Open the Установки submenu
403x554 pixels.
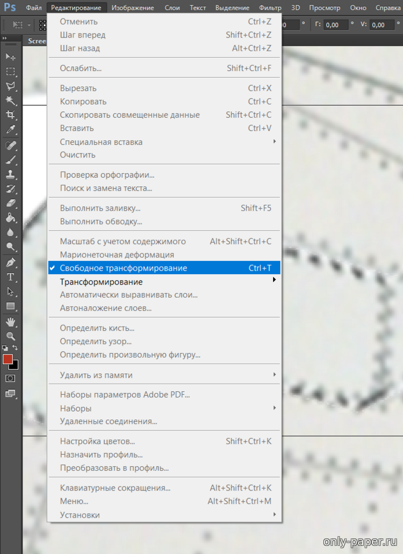(80, 515)
